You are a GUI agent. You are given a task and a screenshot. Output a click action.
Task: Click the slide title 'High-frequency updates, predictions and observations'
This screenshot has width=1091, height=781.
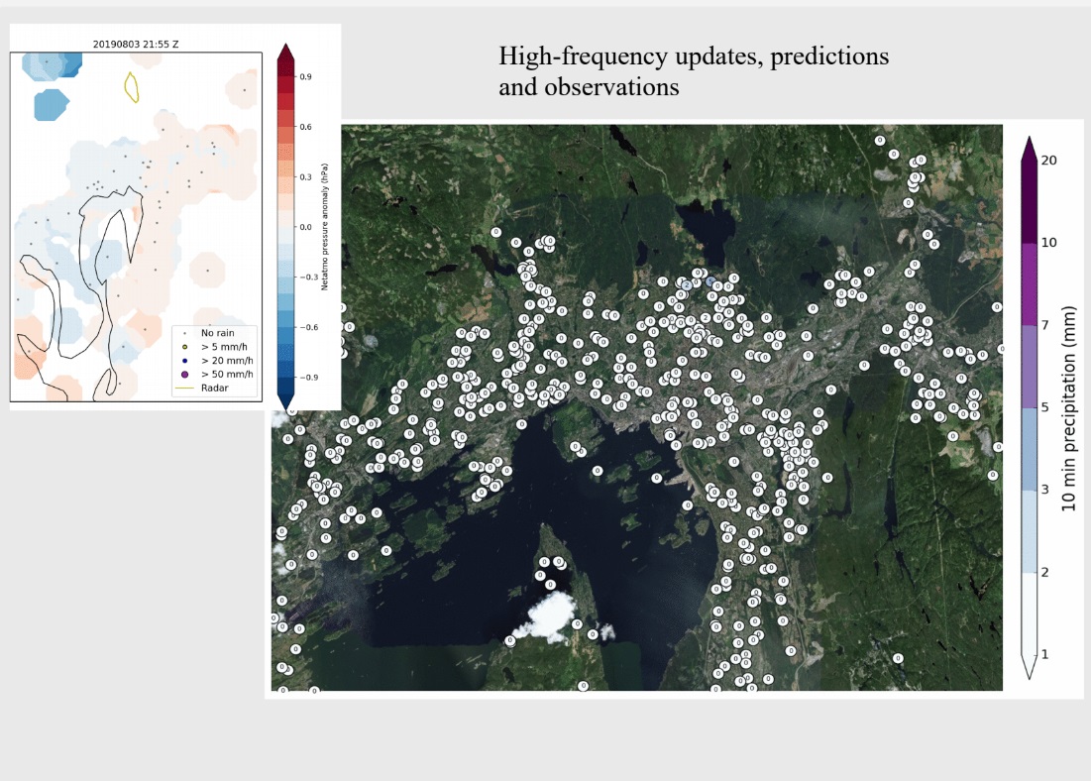click(693, 71)
